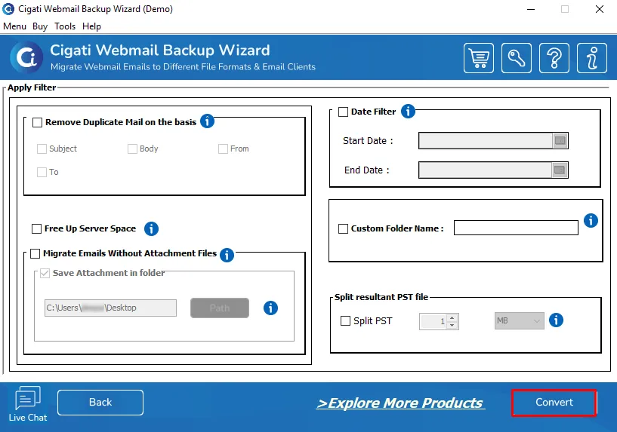Click the Custom Folder Name text box
617x432 pixels.
coord(516,228)
